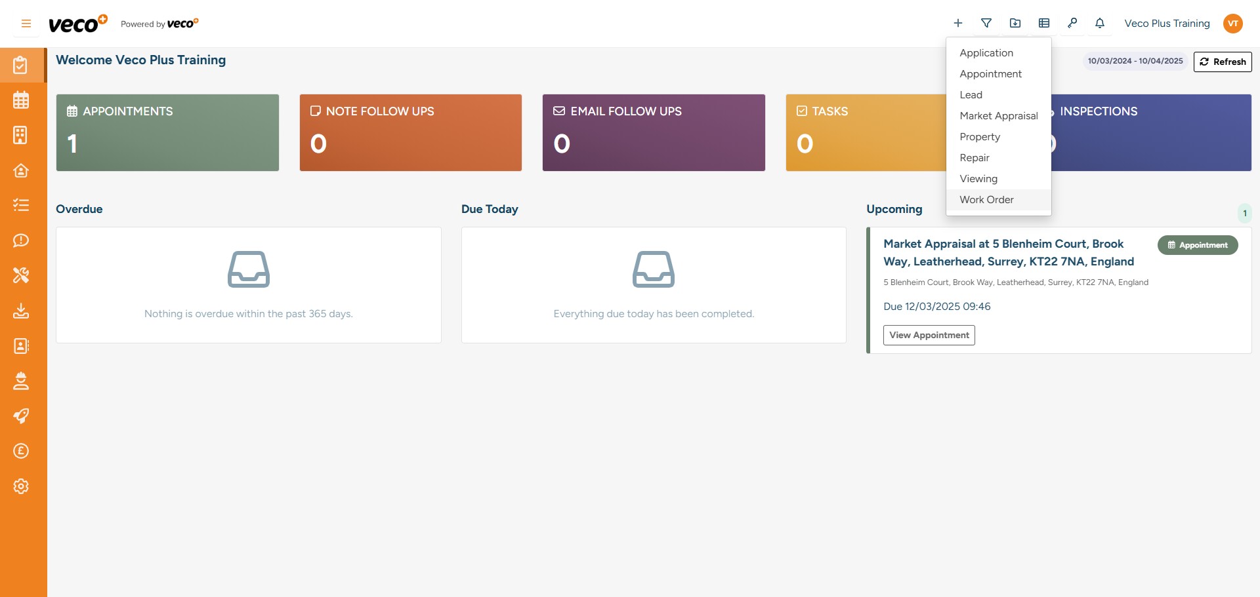Open the Email Follow Ups card
Viewport: 1260px width, 597px height.
pos(654,132)
